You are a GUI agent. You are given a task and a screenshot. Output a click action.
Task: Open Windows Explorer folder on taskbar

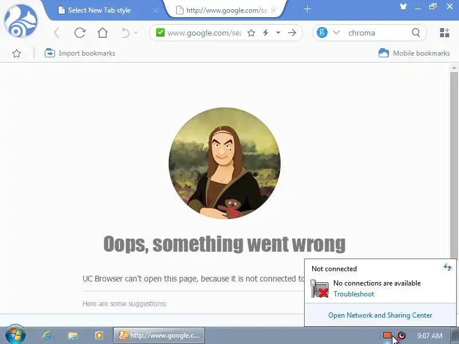[x=73, y=335]
